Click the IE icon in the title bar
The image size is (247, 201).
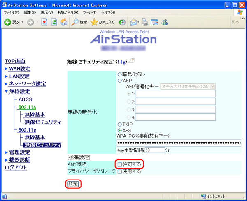pos(4,5)
